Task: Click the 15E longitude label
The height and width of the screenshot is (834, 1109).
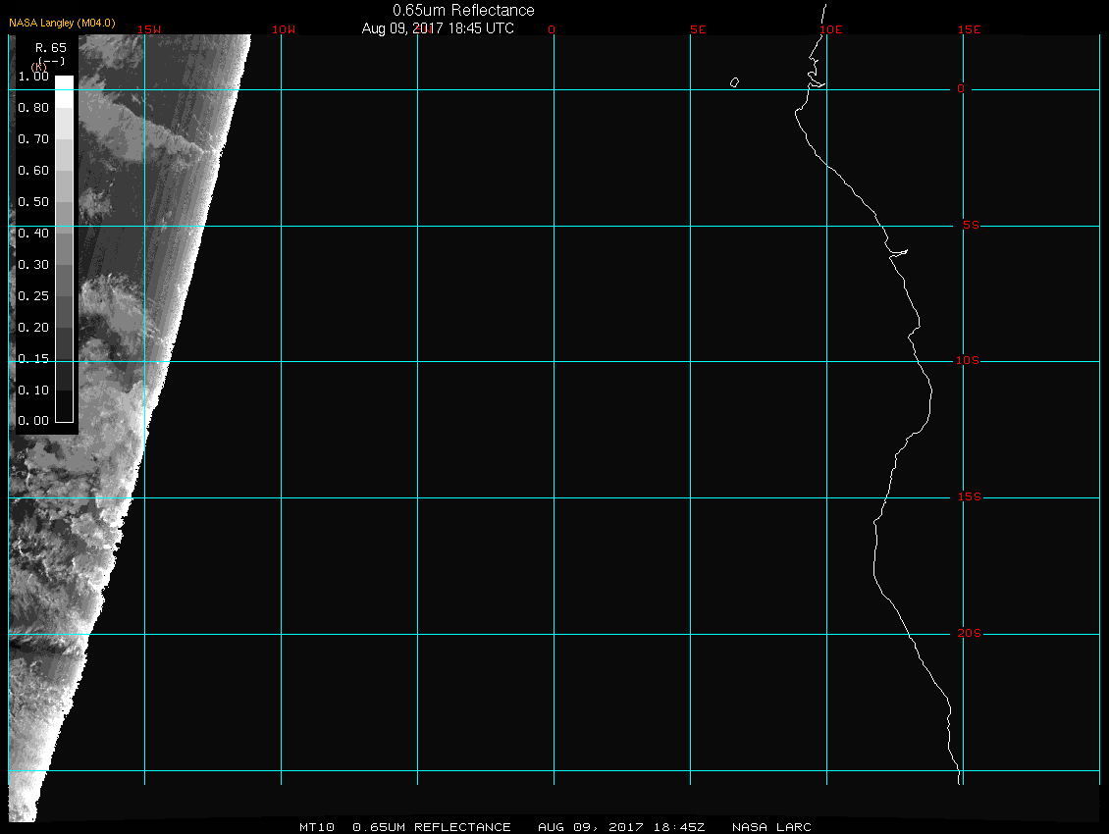Action: click(x=970, y=29)
